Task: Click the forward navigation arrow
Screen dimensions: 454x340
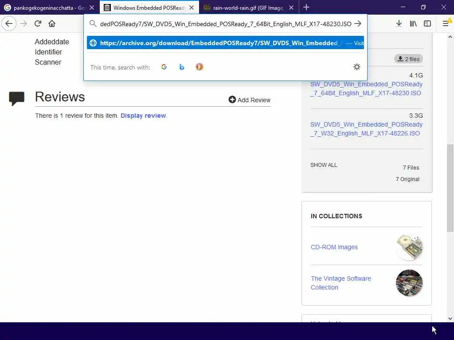Action: pyautogui.click(x=24, y=23)
